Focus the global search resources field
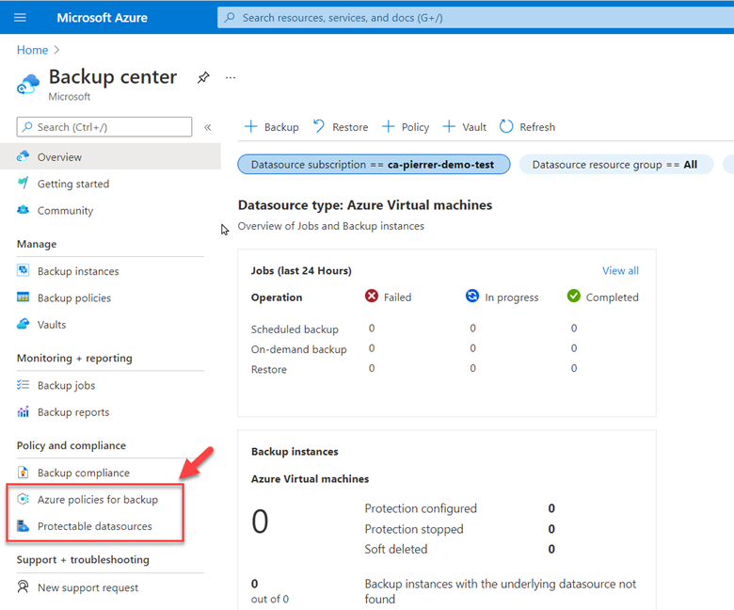Image resolution: width=734 pixels, height=610 pixels. pos(475,18)
